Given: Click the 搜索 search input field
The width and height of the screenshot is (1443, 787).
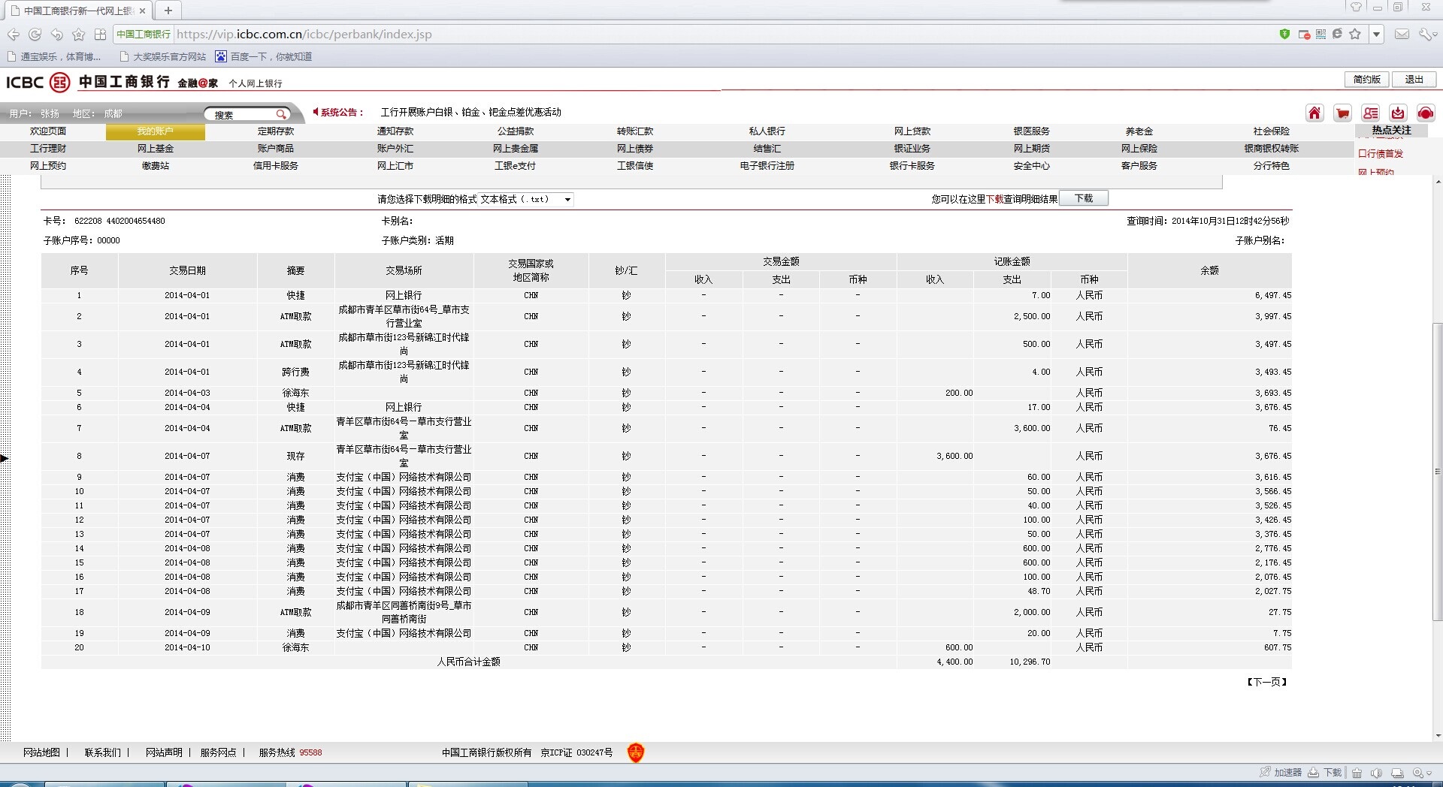Looking at the screenshot, I should 240,115.
